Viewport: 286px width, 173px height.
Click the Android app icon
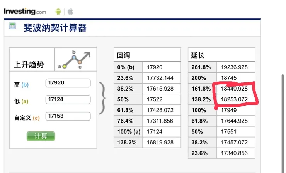58,12
